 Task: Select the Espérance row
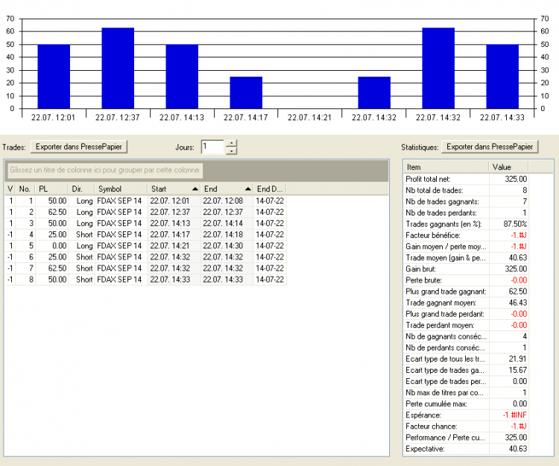[x=466, y=415]
